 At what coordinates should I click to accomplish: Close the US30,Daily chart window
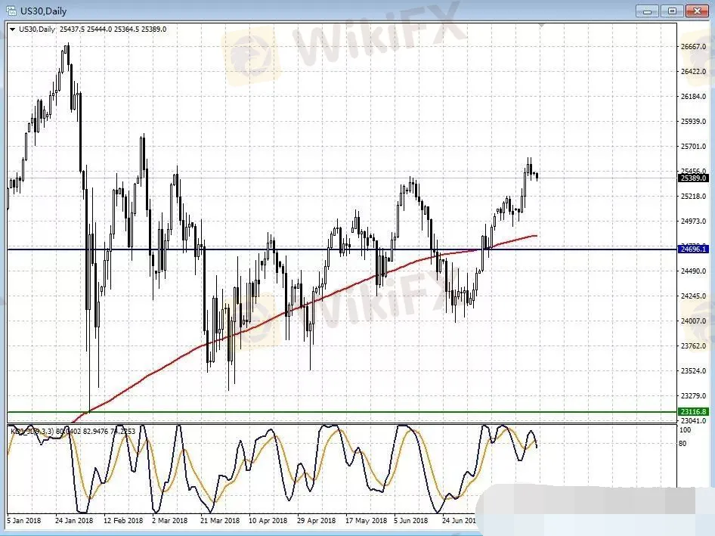tap(697, 11)
